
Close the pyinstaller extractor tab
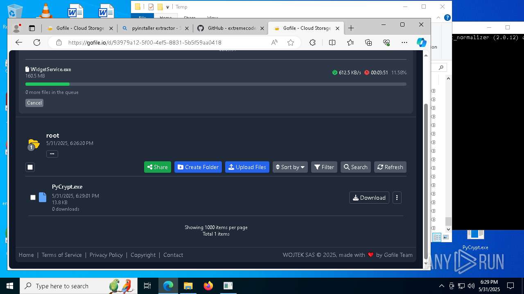(x=187, y=28)
